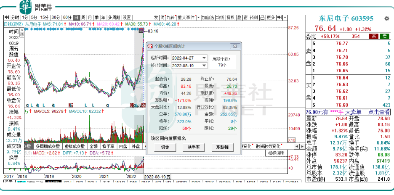Expand dropdown arrow at toolbar far right

coord(285,18)
